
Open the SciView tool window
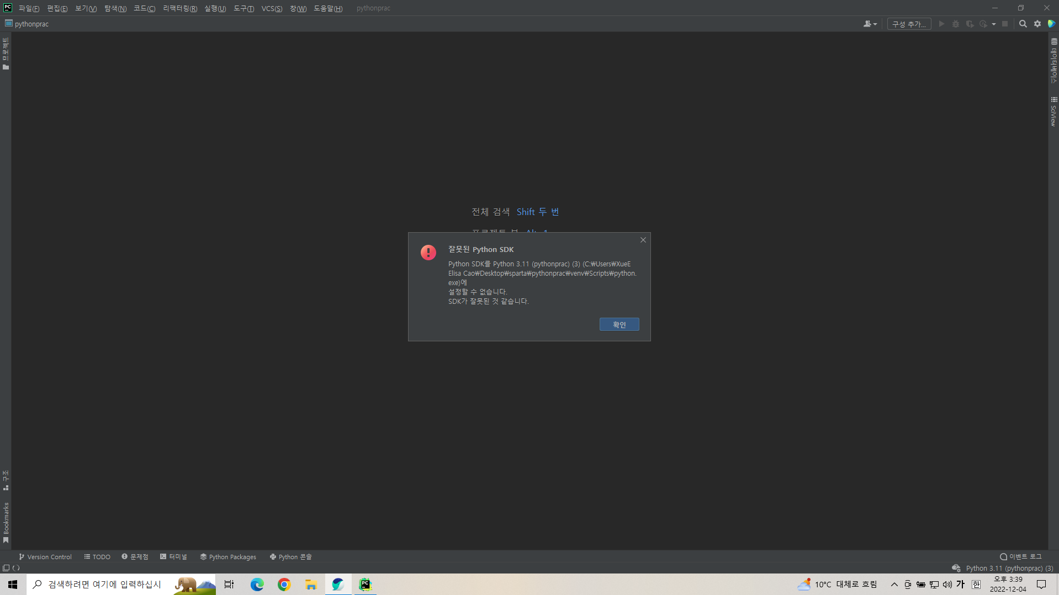click(x=1054, y=112)
